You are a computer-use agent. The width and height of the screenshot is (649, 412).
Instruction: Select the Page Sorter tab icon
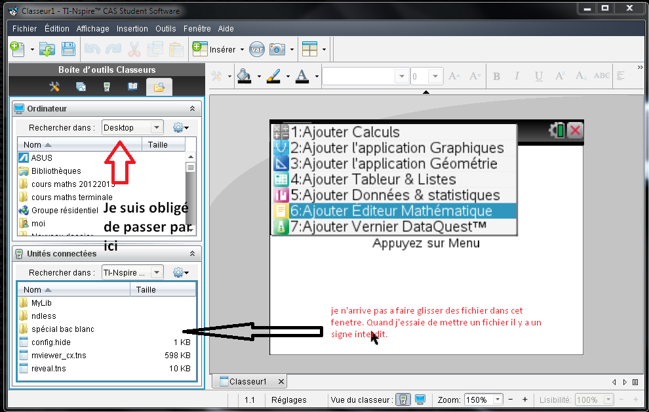81,87
